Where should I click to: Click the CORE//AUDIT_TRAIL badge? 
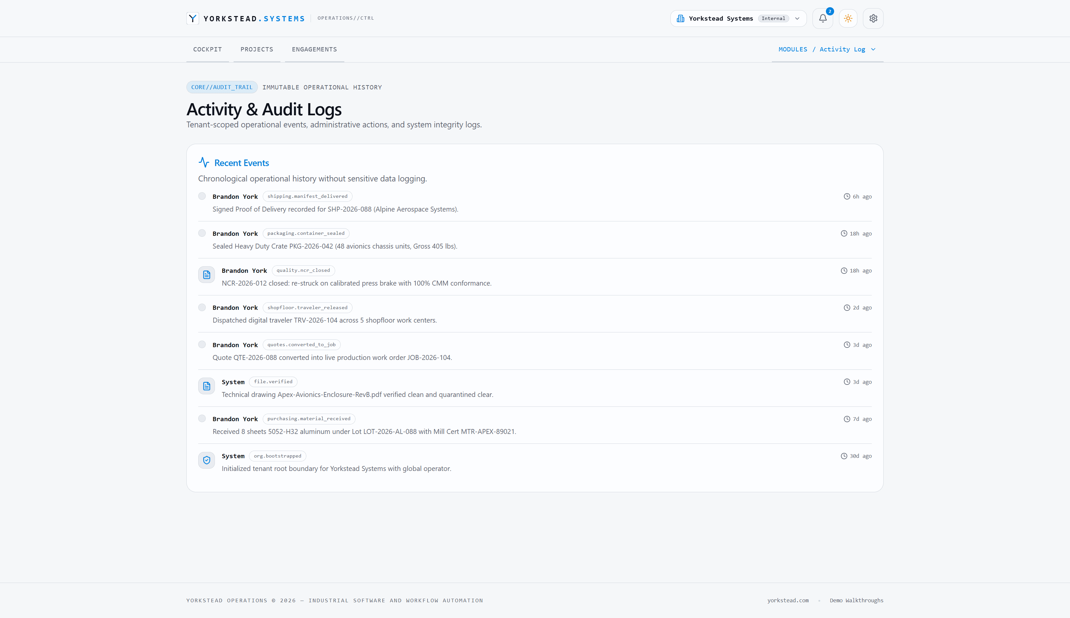(x=222, y=87)
